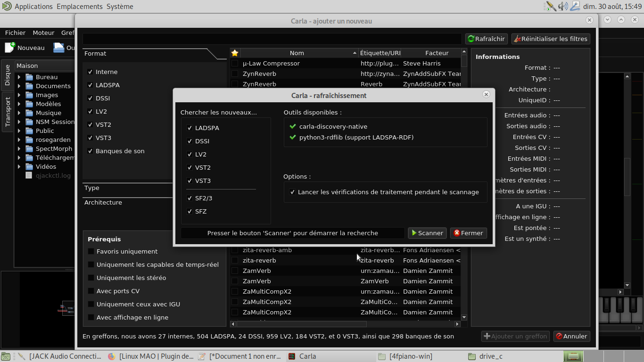Expand the SpectMorph folder arrow

[x=19, y=148]
